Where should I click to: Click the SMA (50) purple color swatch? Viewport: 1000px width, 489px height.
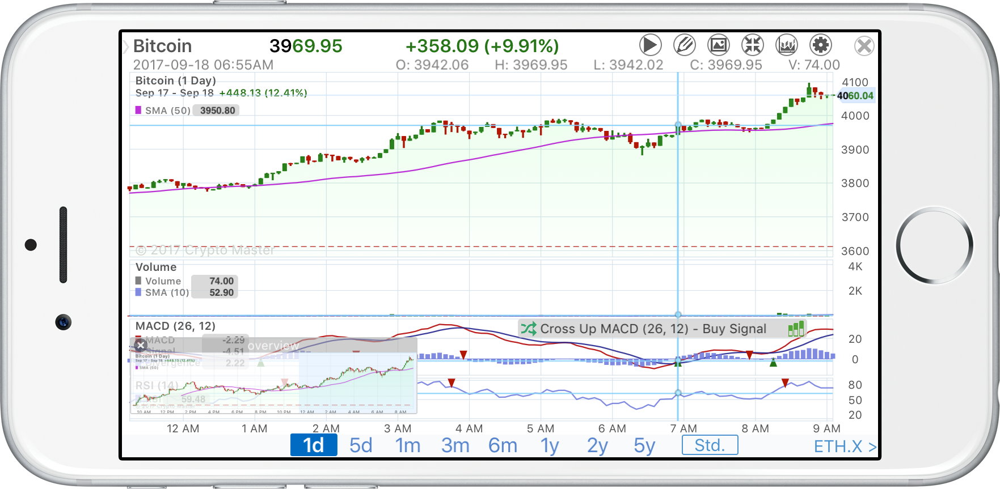[138, 110]
